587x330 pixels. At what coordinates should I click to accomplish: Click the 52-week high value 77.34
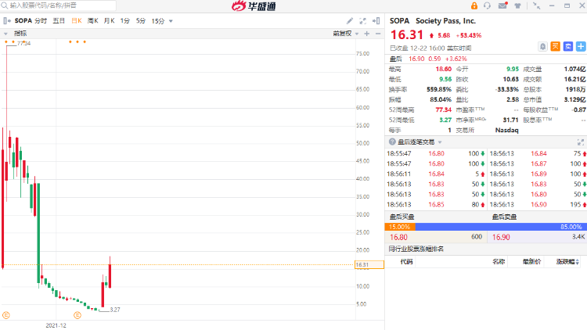(444, 109)
